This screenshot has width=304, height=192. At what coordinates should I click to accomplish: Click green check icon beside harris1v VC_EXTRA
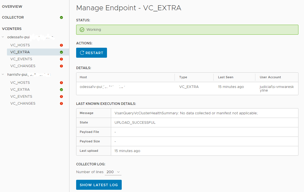(61, 89)
